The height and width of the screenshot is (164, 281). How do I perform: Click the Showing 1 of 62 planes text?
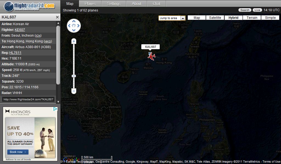click(80, 10)
